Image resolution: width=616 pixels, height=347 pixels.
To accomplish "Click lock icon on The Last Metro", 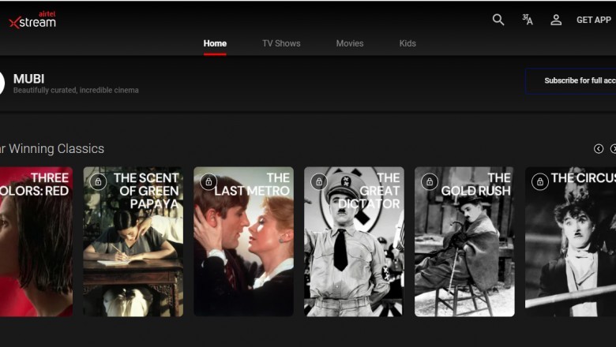I will tap(208, 182).
